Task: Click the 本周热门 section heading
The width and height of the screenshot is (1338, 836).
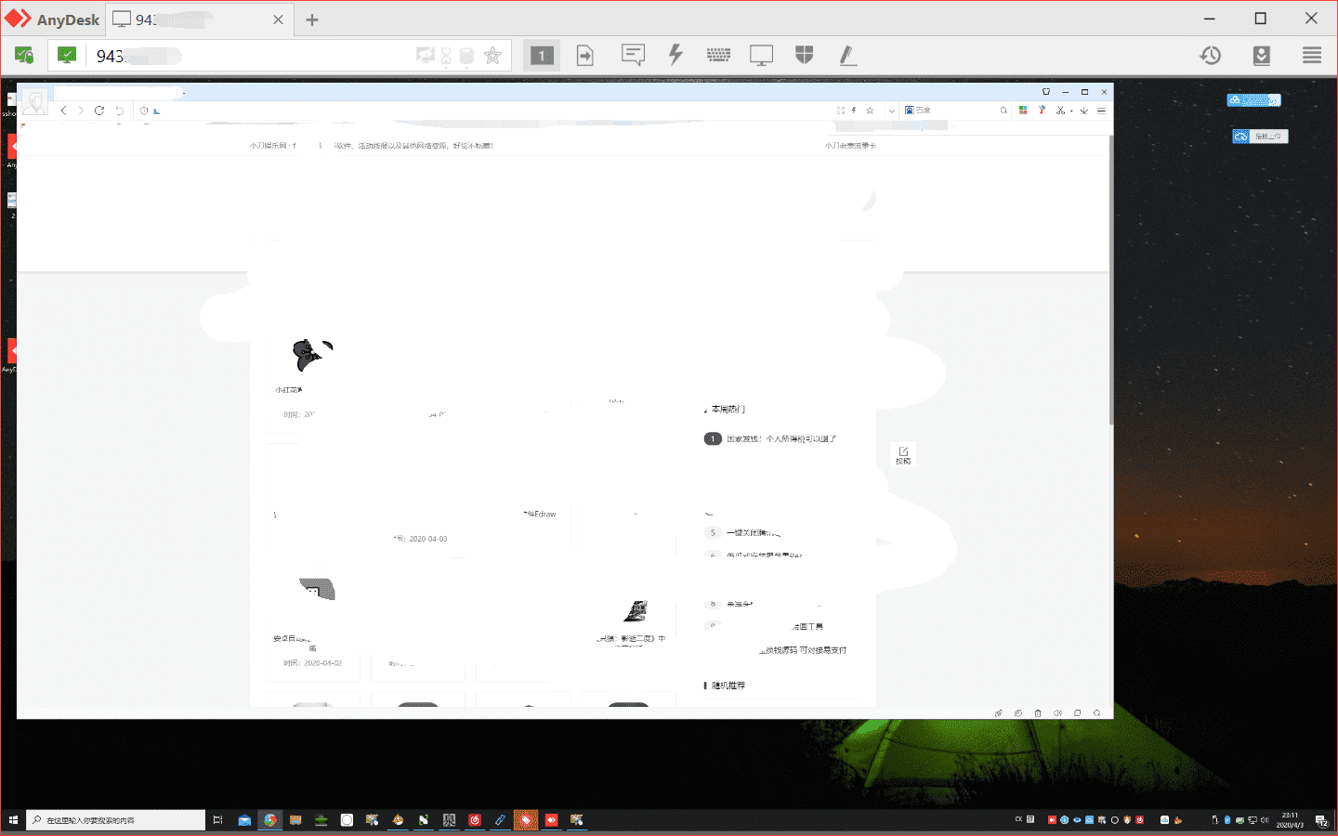Action: coord(728,410)
